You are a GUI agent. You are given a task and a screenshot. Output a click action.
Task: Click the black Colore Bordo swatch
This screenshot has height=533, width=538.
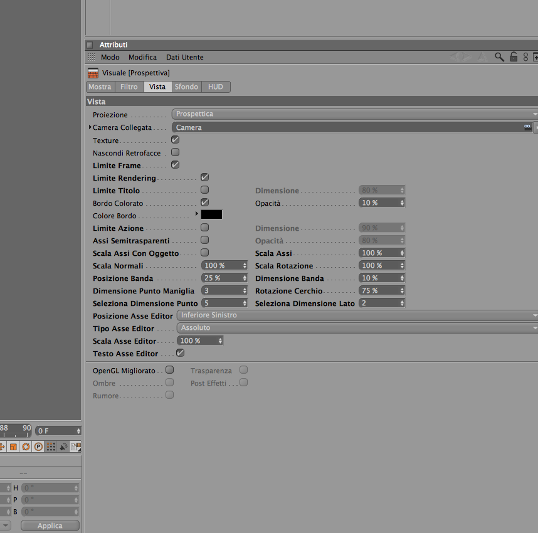pos(211,214)
